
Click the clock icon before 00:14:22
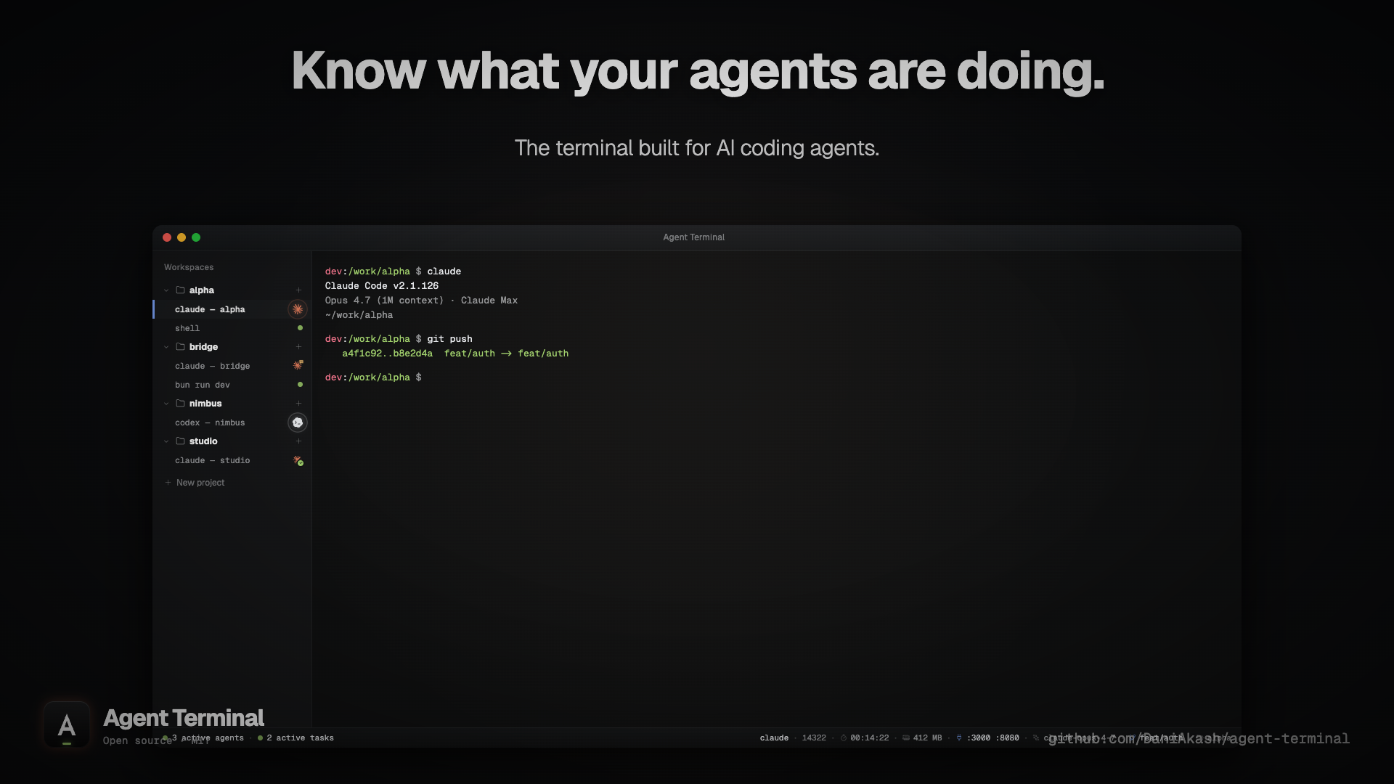coord(844,738)
